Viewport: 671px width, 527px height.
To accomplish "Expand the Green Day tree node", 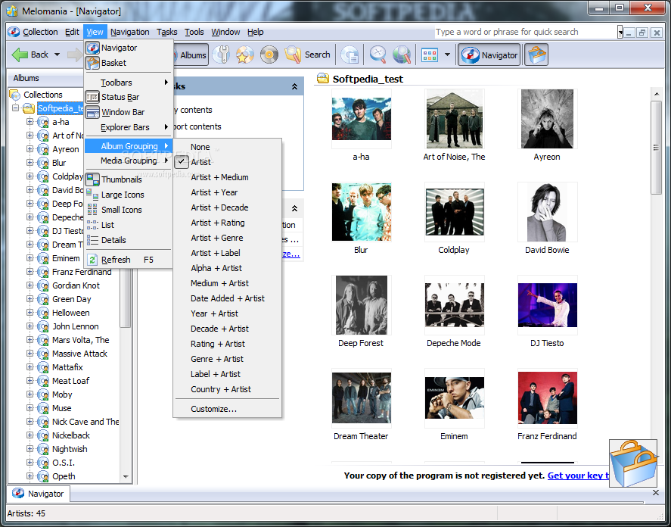I will 30,299.
